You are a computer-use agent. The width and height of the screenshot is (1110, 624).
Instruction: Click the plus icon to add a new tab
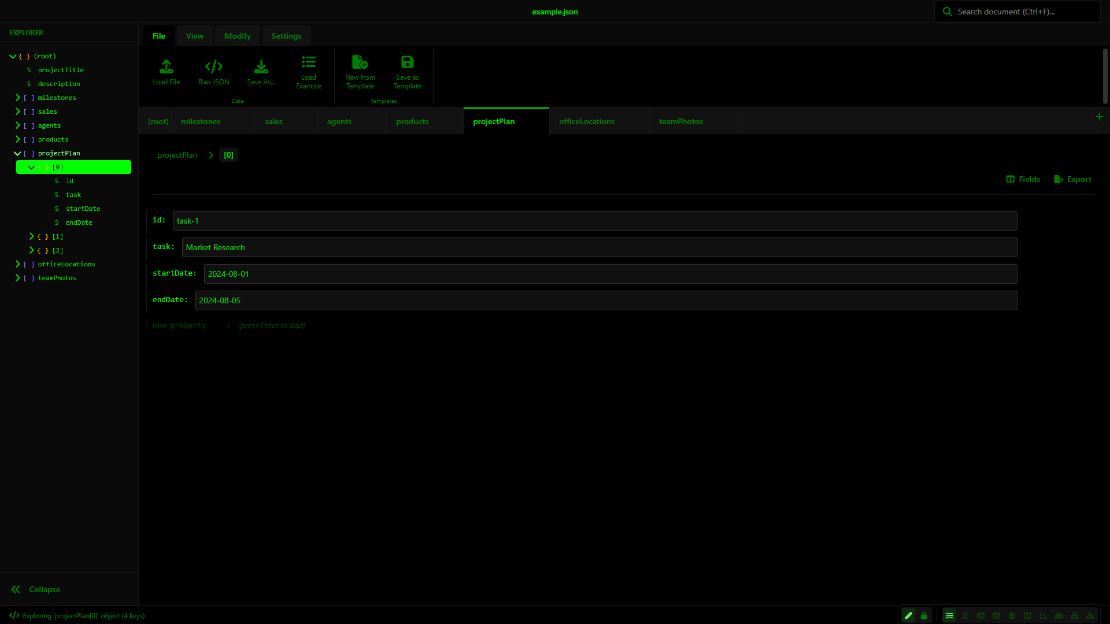(1100, 116)
